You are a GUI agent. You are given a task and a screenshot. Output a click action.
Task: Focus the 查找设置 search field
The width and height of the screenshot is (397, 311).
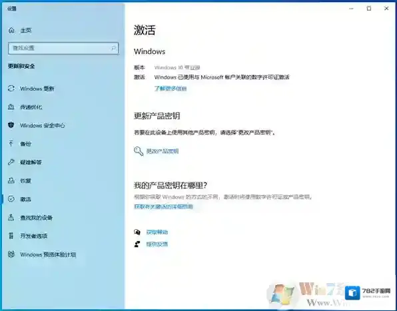coord(63,48)
